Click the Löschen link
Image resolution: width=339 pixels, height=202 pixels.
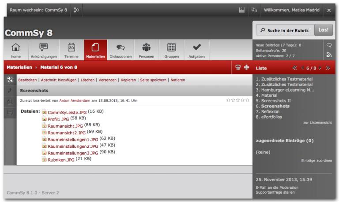pyautogui.click(x=87, y=80)
